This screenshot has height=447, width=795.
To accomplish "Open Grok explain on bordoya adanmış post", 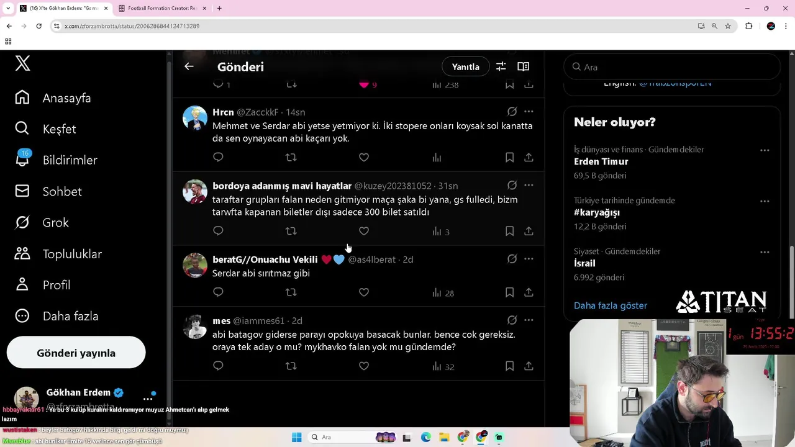I will (512, 185).
